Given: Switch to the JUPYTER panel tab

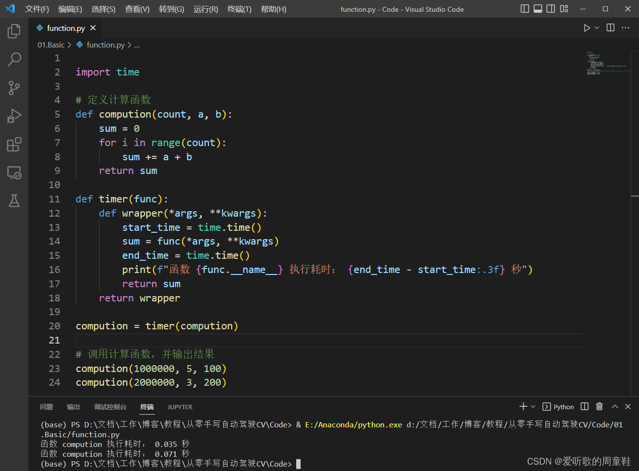Looking at the screenshot, I should [x=180, y=407].
